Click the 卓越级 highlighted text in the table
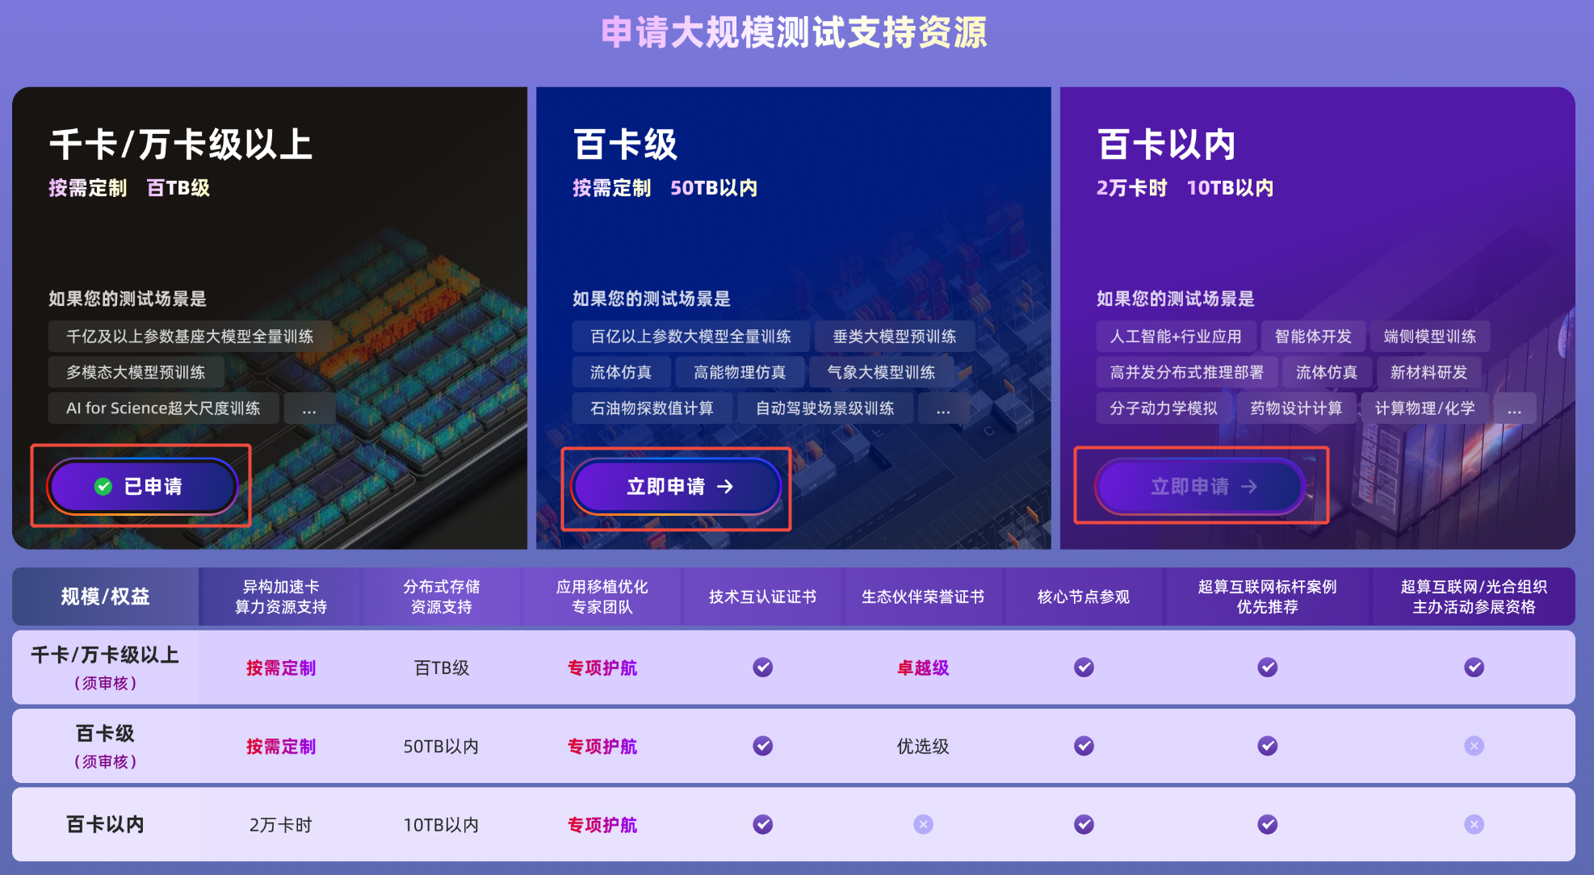The image size is (1594, 875). 922,668
